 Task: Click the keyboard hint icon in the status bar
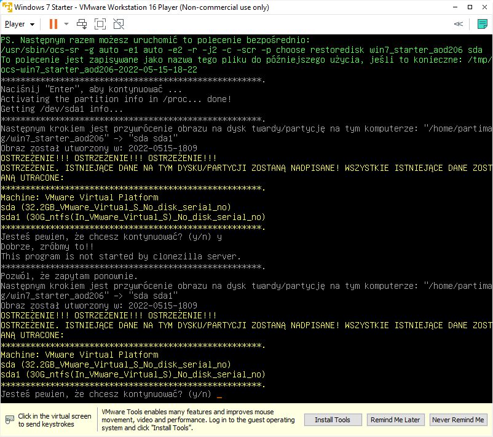9,420
